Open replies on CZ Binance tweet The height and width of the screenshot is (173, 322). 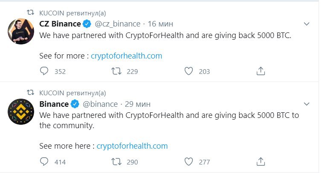click(x=44, y=71)
